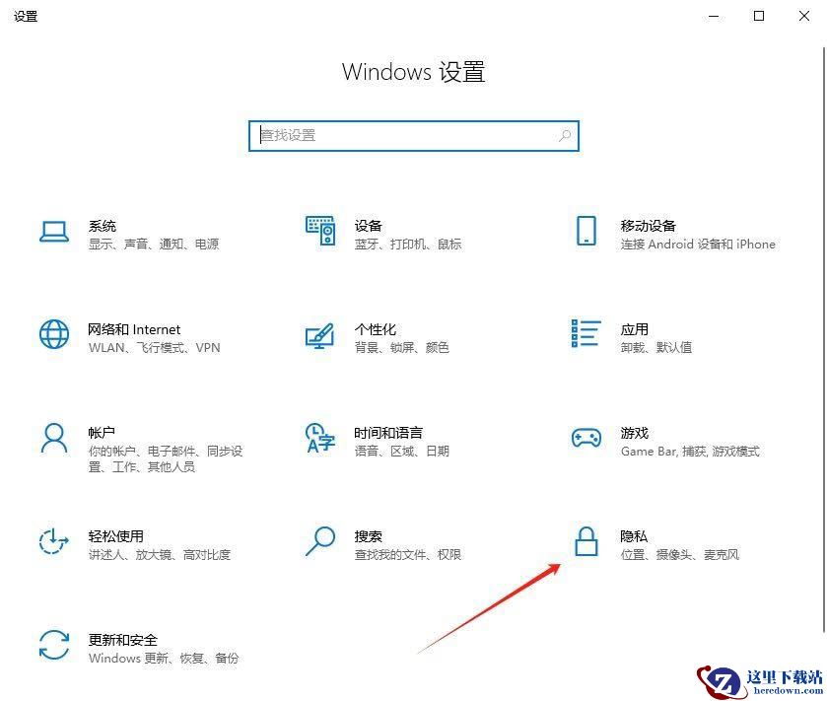The width and height of the screenshot is (827, 701).
Task: Click the 设备 keyboard and speaker icon
Action: point(320,231)
